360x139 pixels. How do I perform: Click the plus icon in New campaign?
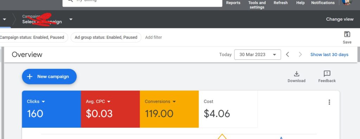pyautogui.click(x=30, y=77)
